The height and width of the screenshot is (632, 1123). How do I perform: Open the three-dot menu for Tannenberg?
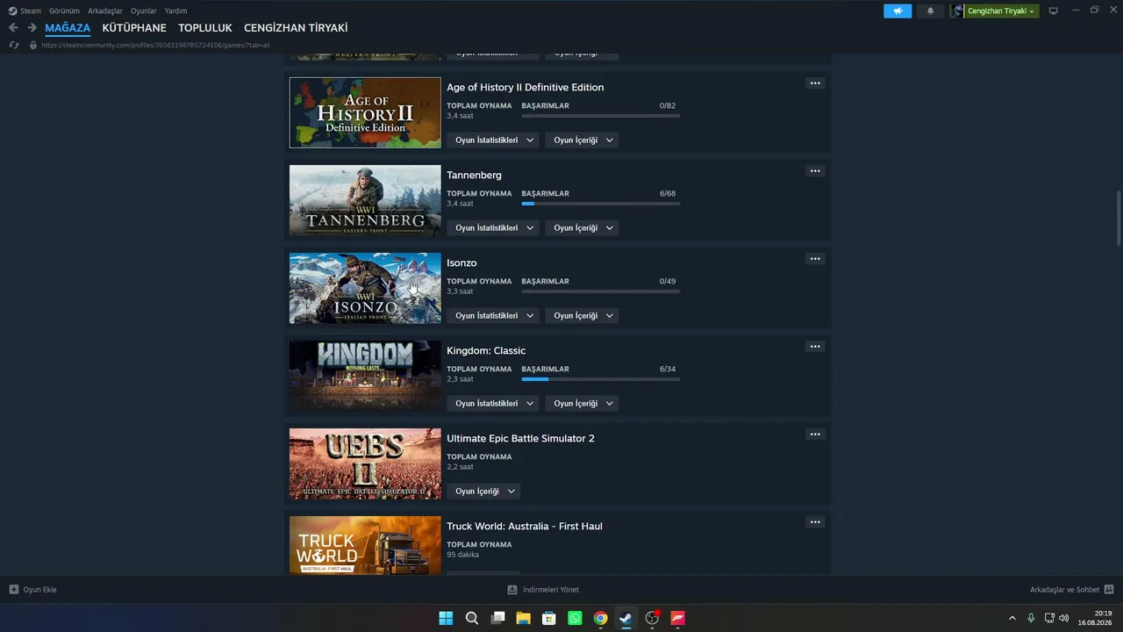pyautogui.click(x=815, y=171)
